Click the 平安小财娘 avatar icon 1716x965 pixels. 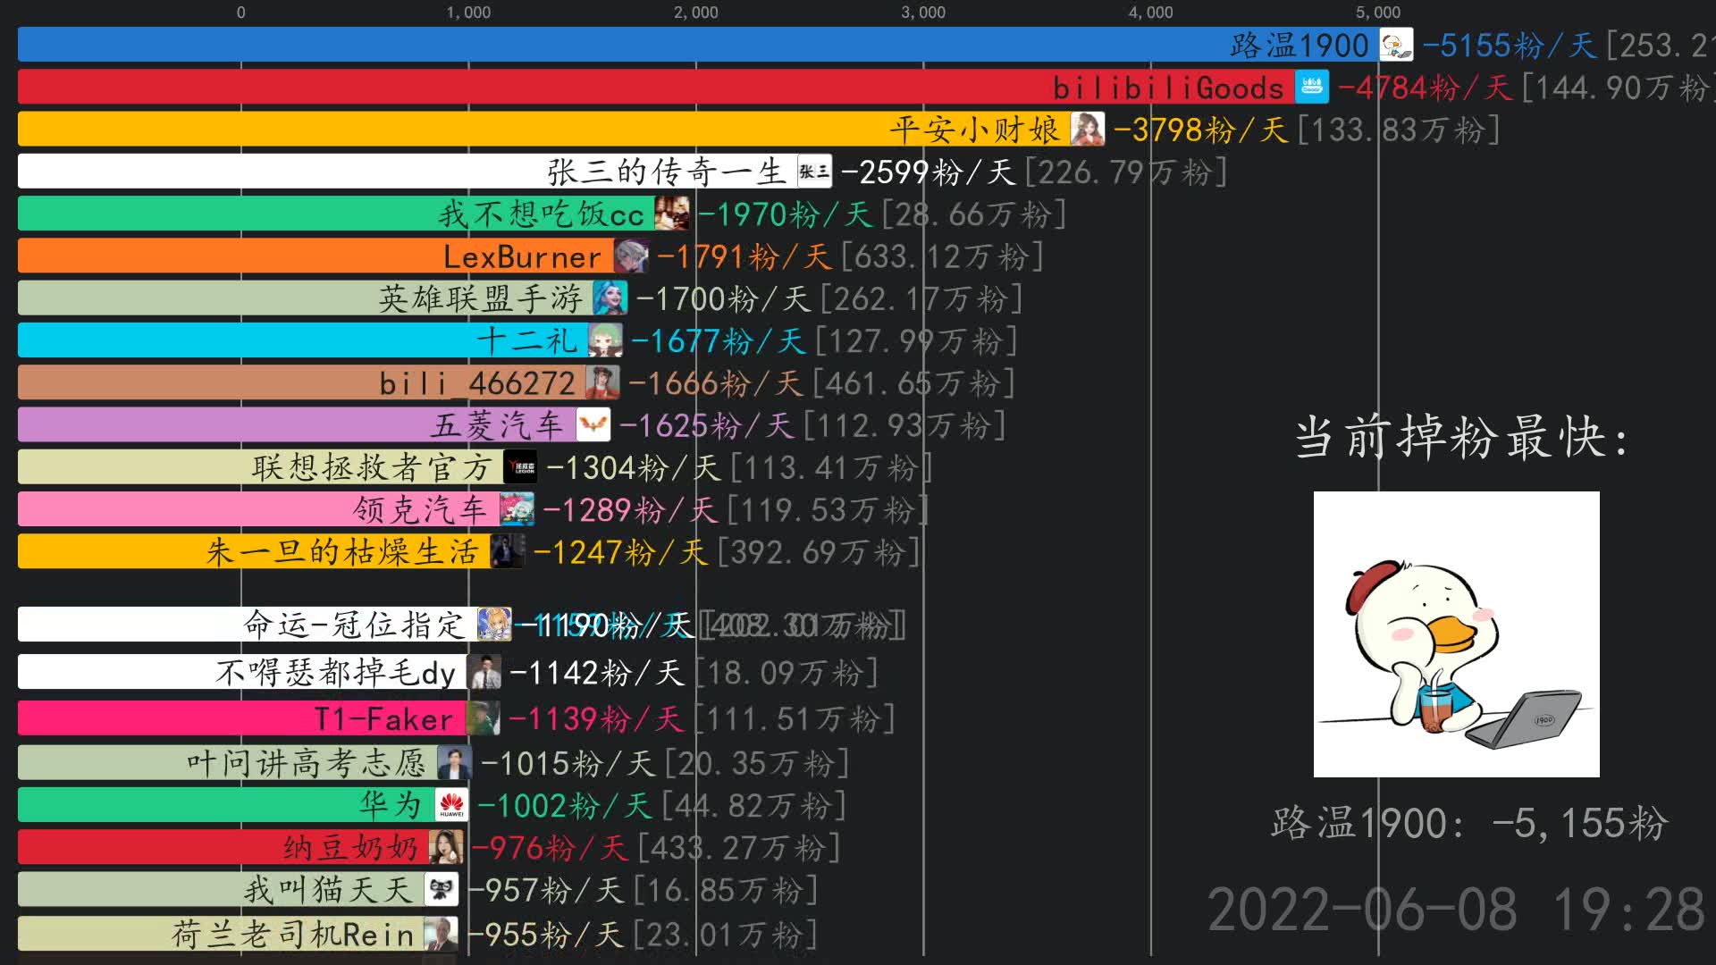click(x=1088, y=130)
